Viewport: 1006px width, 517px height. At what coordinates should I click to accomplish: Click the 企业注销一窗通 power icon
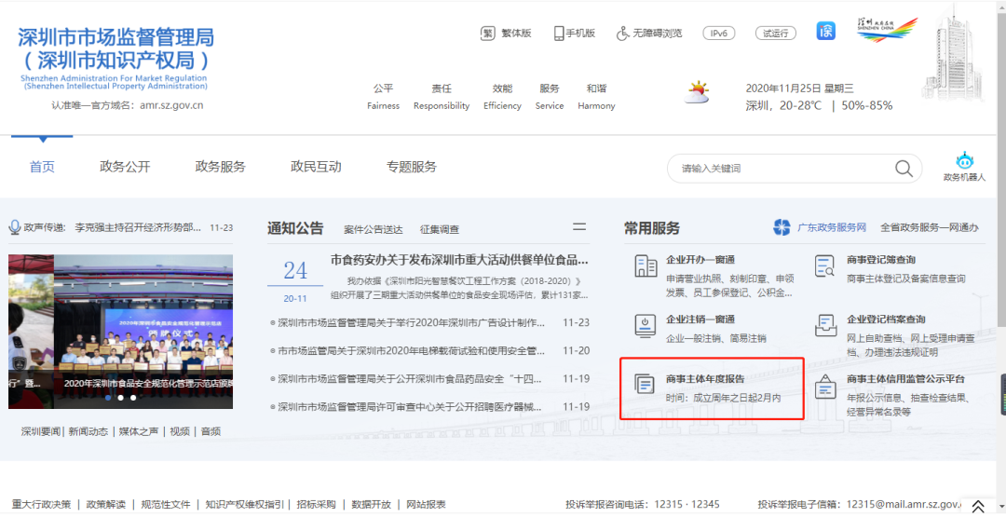coord(646,325)
